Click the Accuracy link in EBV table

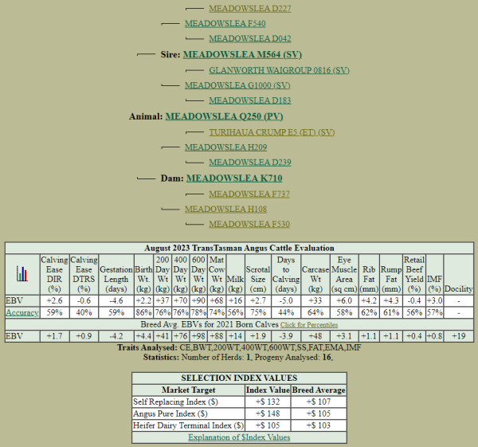22,312
